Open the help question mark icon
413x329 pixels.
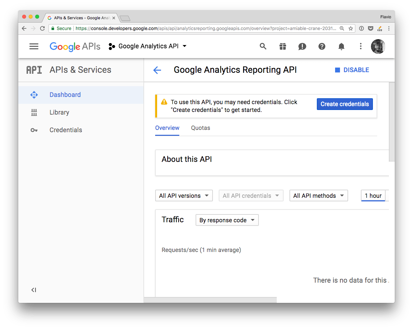322,46
